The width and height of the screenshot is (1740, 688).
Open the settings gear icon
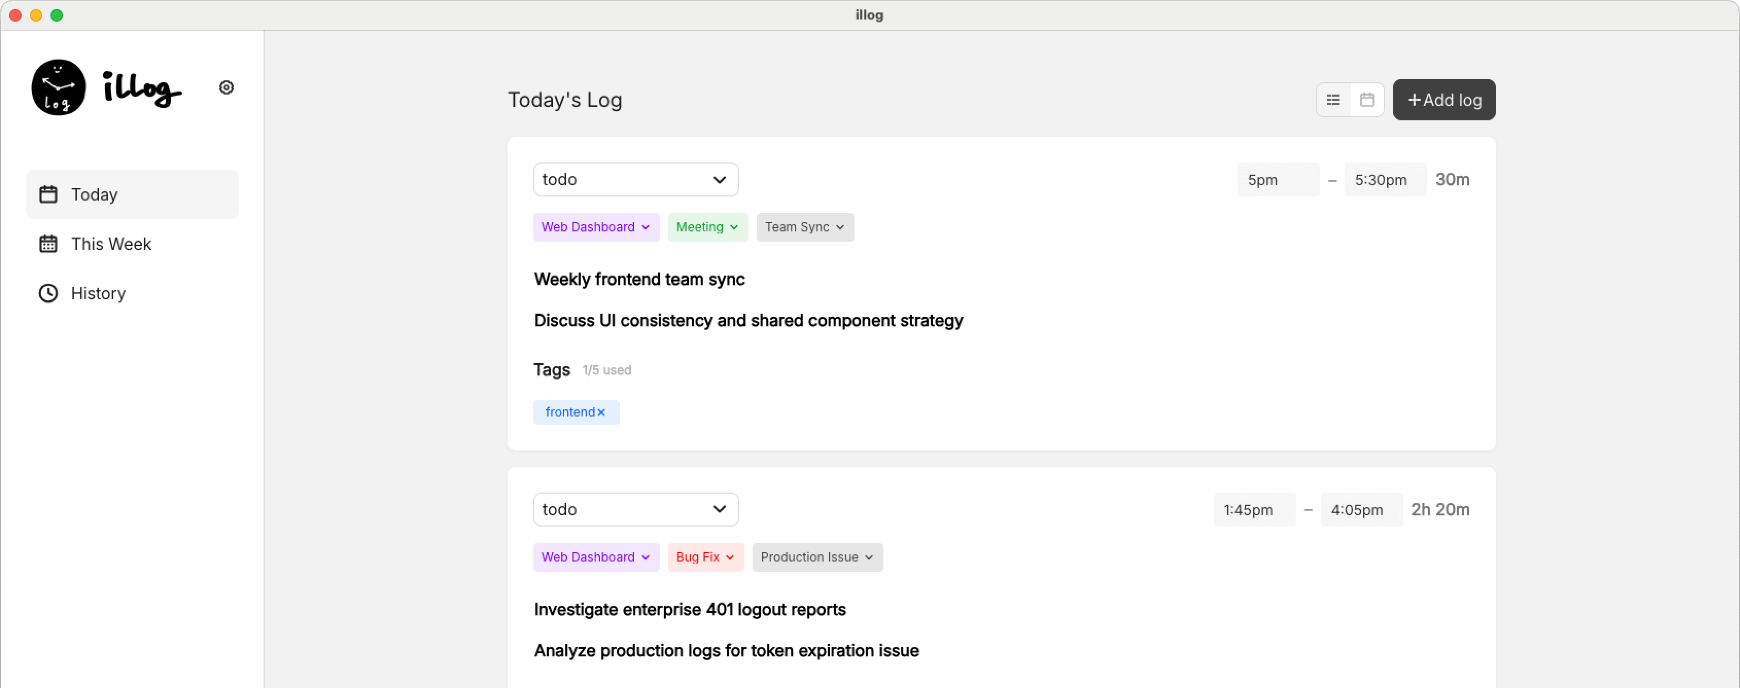tap(227, 87)
